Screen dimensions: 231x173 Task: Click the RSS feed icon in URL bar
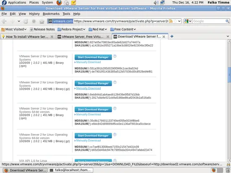tap(171, 21)
